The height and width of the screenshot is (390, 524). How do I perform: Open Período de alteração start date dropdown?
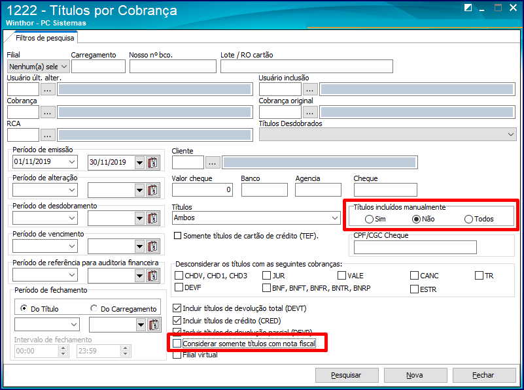(72, 190)
